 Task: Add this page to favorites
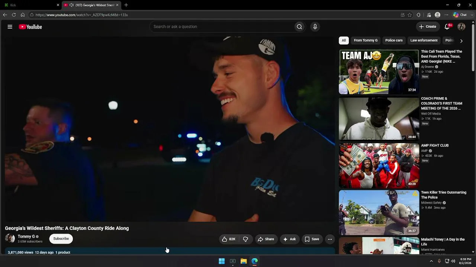pyautogui.click(x=410, y=15)
